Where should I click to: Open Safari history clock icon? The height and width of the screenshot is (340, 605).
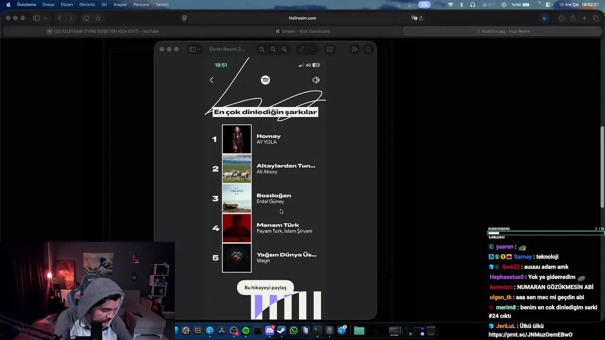(x=562, y=18)
